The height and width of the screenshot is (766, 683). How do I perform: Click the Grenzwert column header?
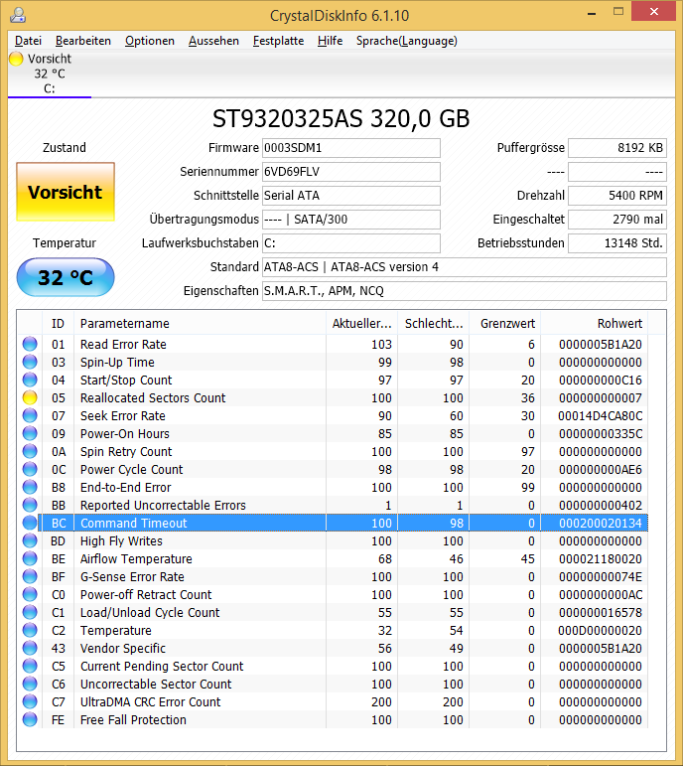pos(505,324)
